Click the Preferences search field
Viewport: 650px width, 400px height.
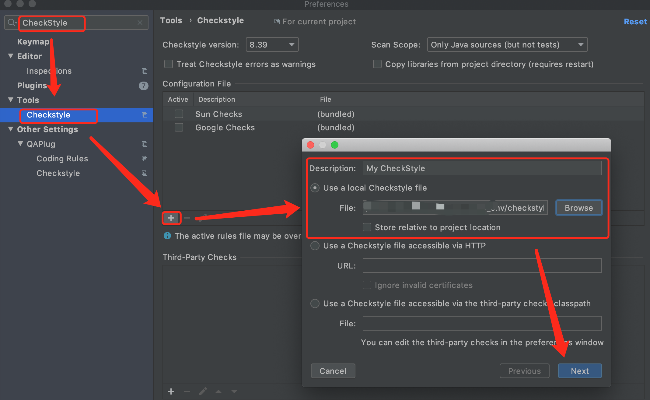pyautogui.click(x=76, y=23)
